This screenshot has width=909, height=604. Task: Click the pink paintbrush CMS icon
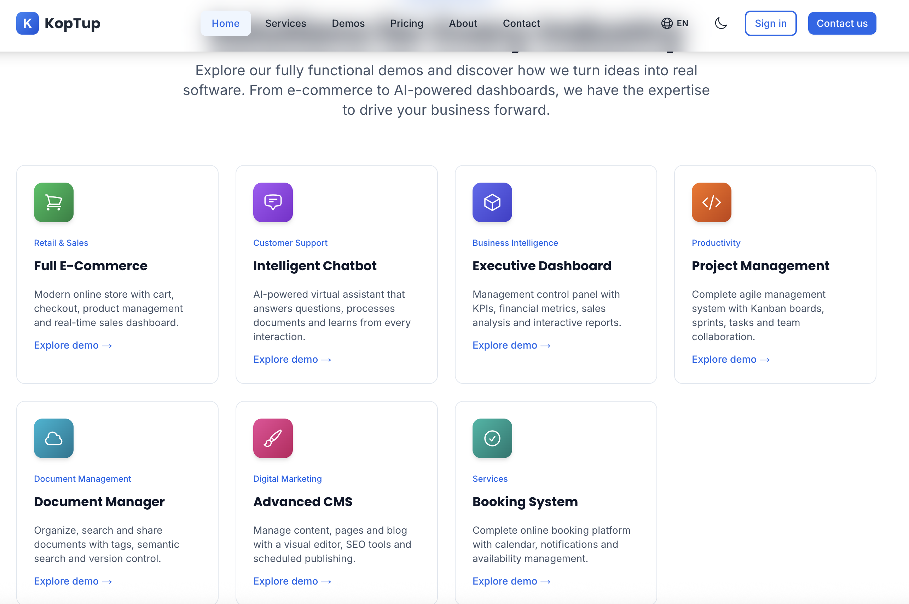(273, 438)
